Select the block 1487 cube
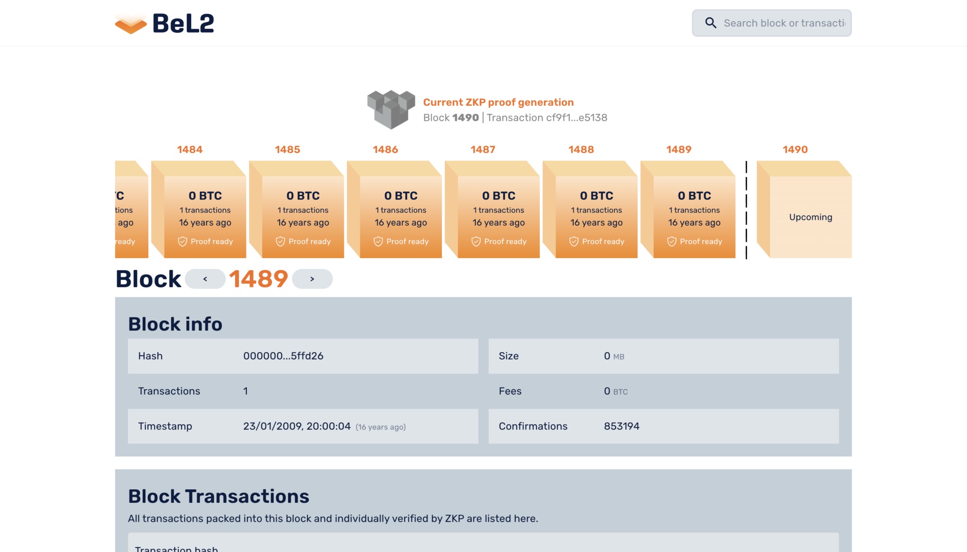967x552 pixels. pyautogui.click(x=492, y=209)
